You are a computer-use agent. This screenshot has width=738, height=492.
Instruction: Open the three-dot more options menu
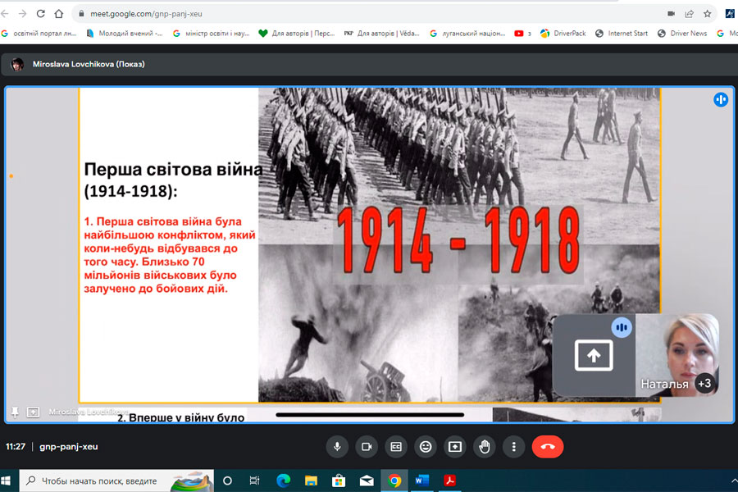[x=513, y=447]
